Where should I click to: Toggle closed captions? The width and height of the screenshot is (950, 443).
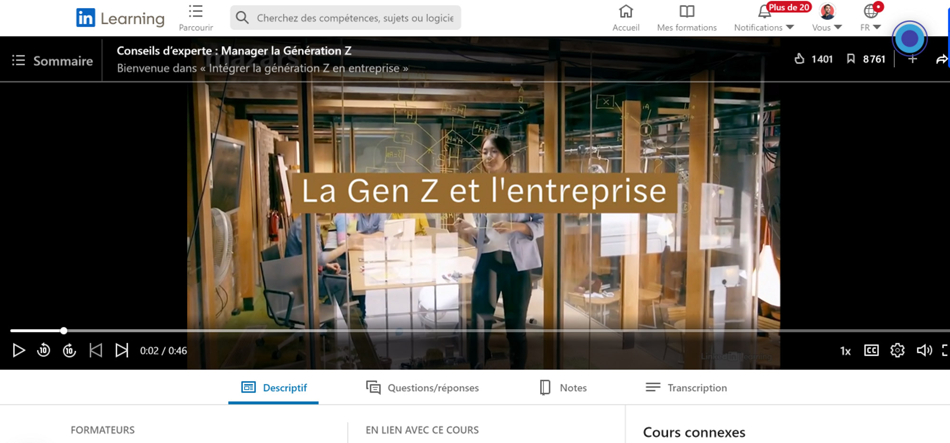pos(871,350)
